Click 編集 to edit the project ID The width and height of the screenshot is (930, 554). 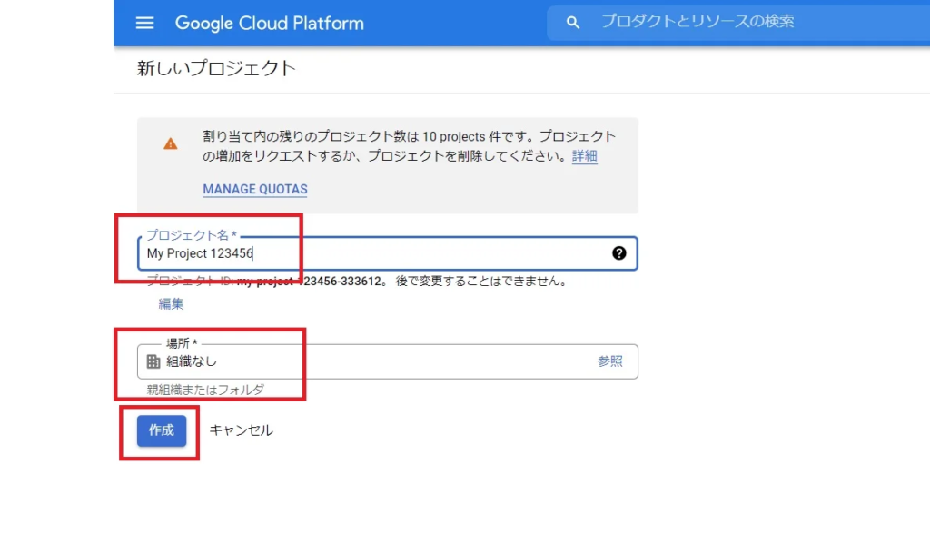click(172, 304)
